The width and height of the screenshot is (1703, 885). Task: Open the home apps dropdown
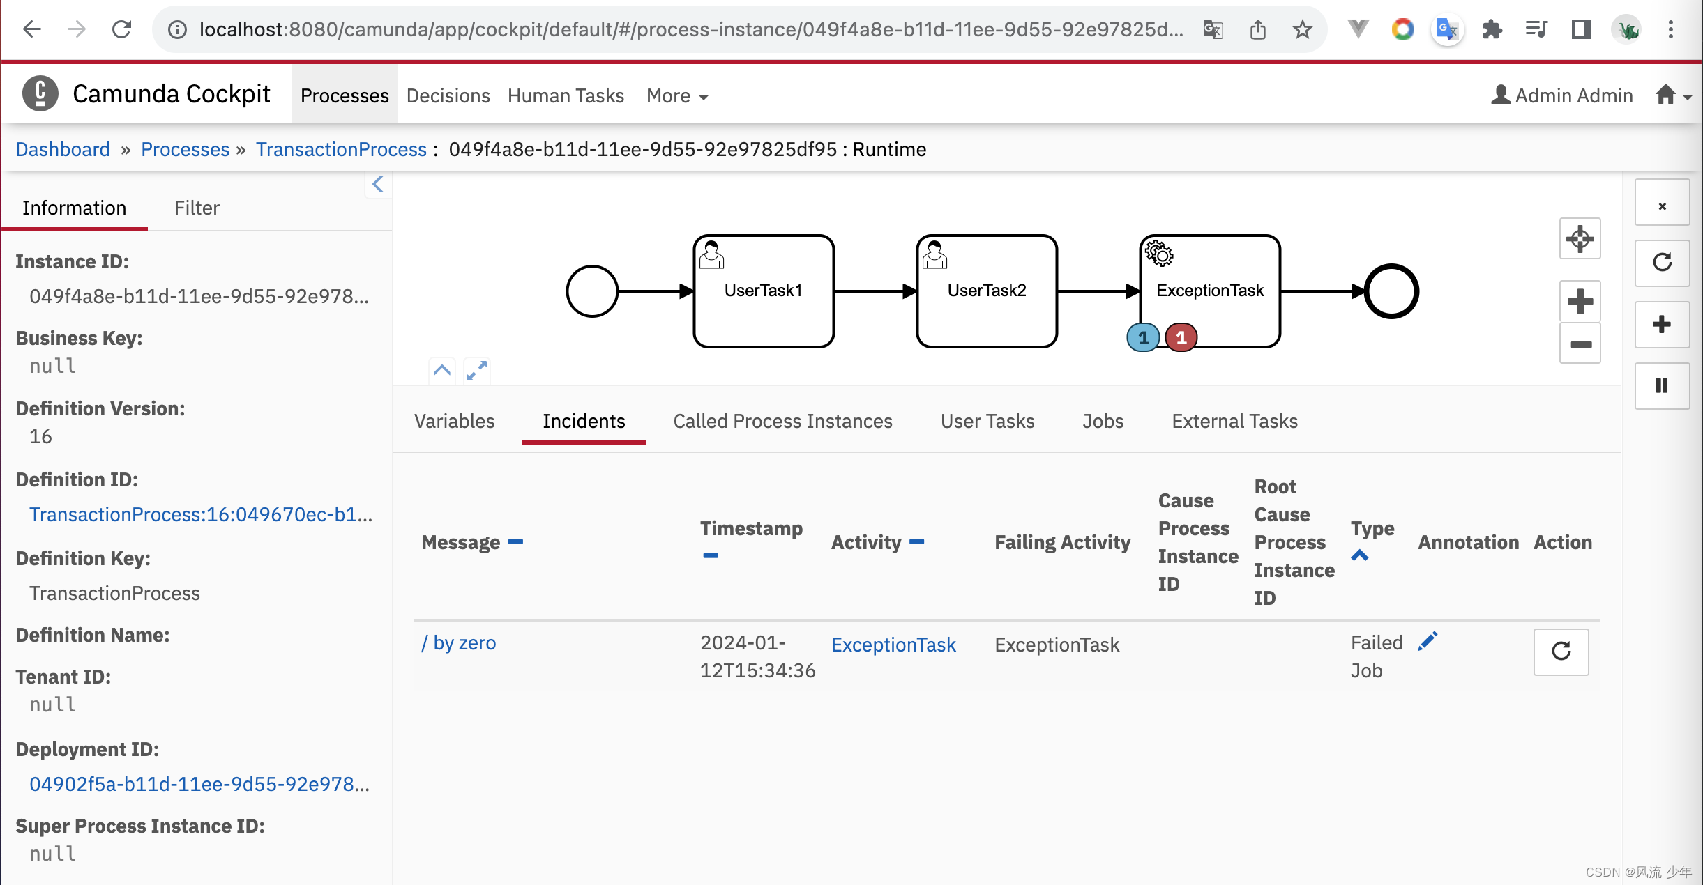click(1674, 95)
